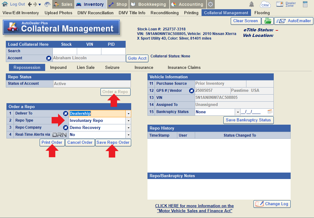Click the green folder documents icon

268,21
